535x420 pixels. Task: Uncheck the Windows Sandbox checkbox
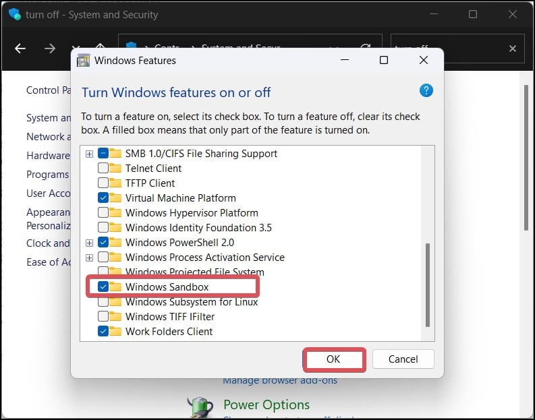click(103, 287)
